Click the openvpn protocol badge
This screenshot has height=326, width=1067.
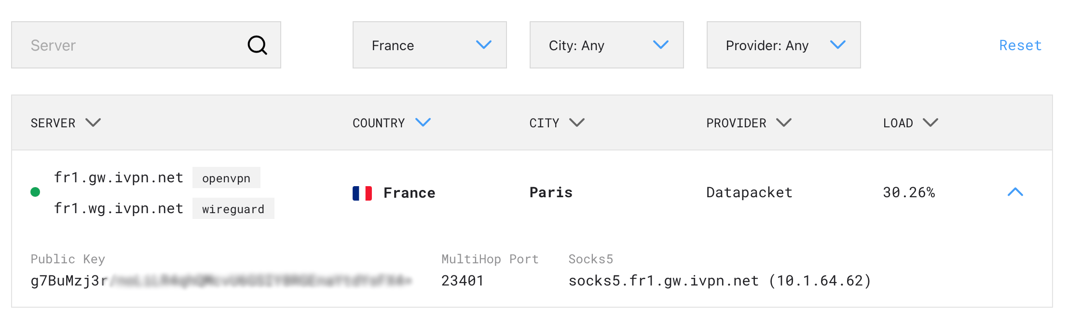point(226,177)
